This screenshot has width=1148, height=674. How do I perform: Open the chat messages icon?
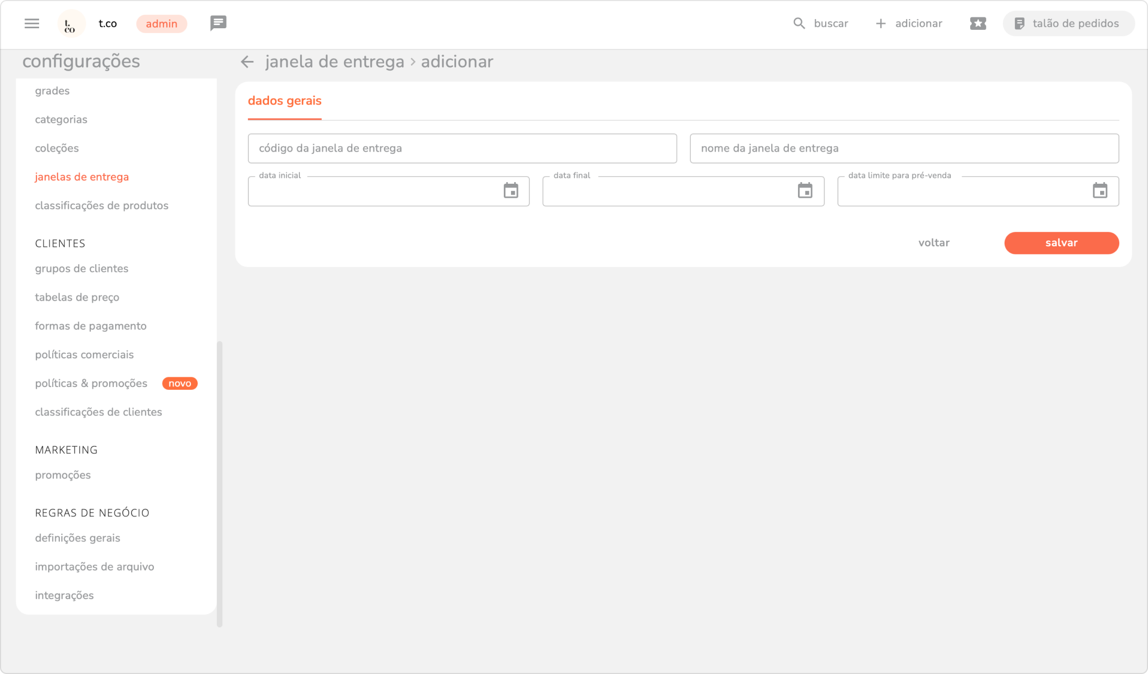coord(218,23)
